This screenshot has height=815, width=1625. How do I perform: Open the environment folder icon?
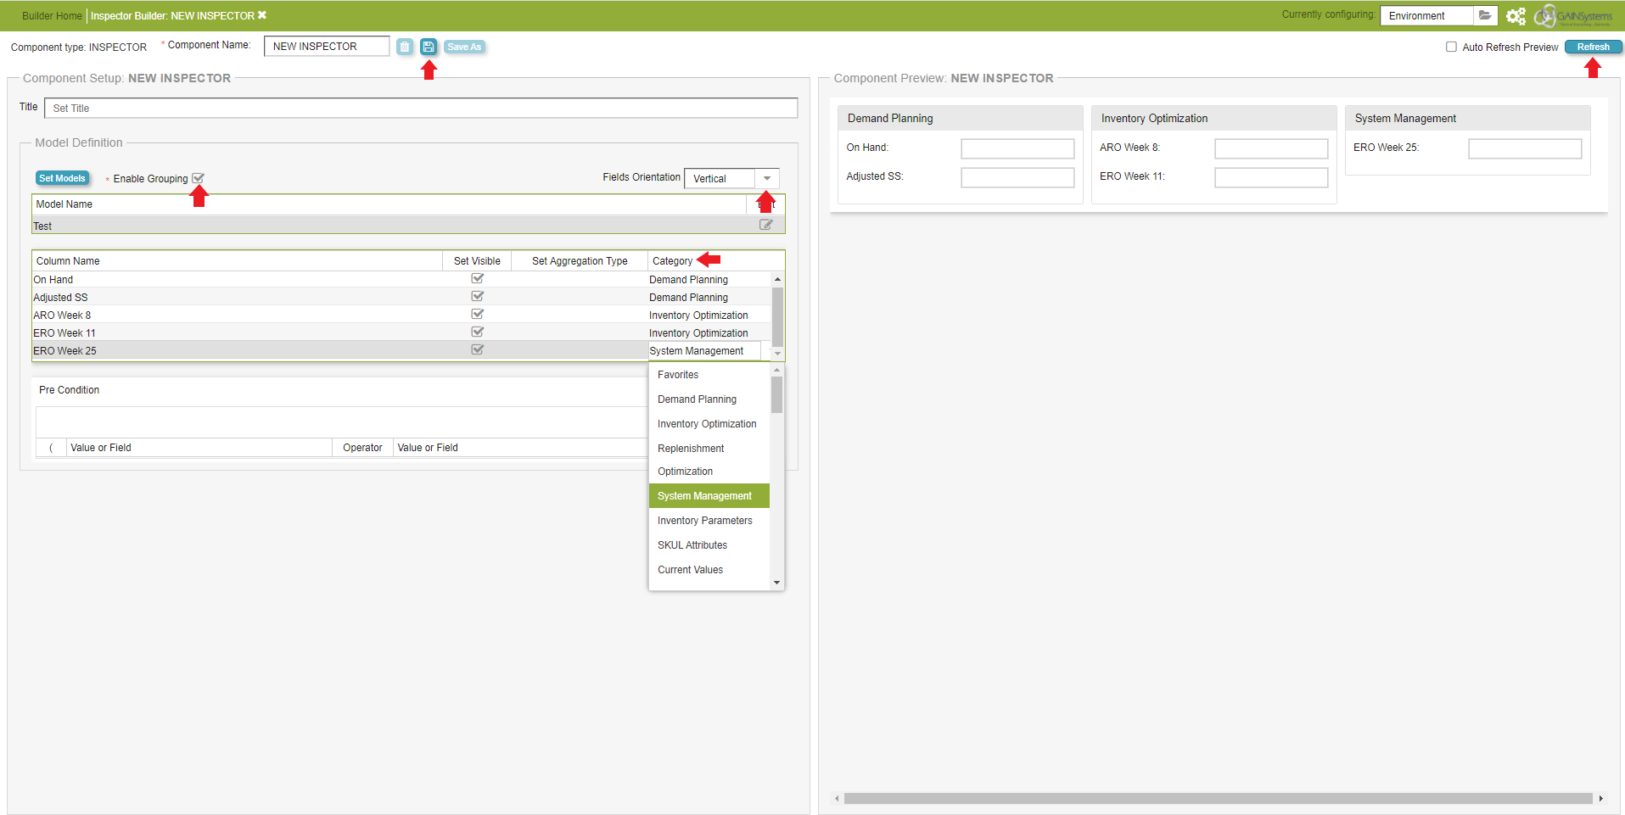1485,15
